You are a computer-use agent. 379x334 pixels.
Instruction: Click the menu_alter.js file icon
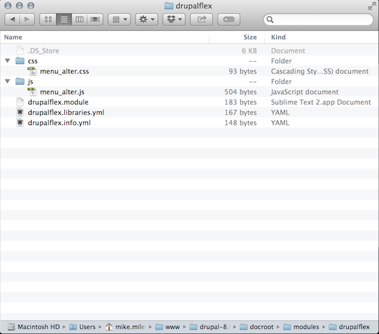32,92
